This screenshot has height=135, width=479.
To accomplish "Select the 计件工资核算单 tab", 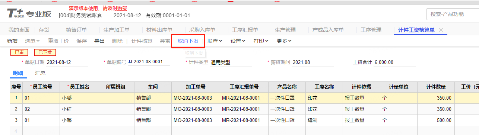I will click(x=416, y=30).
